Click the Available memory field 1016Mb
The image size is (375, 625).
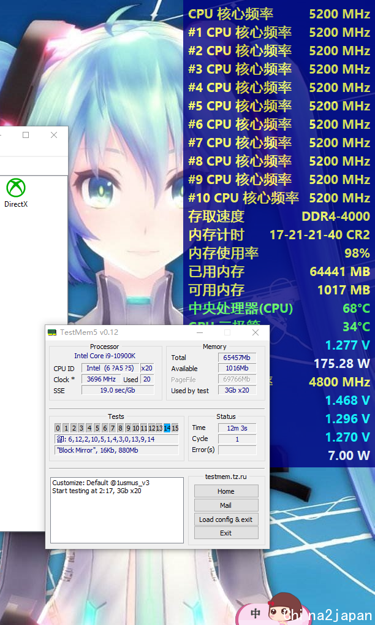pyautogui.click(x=237, y=368)
